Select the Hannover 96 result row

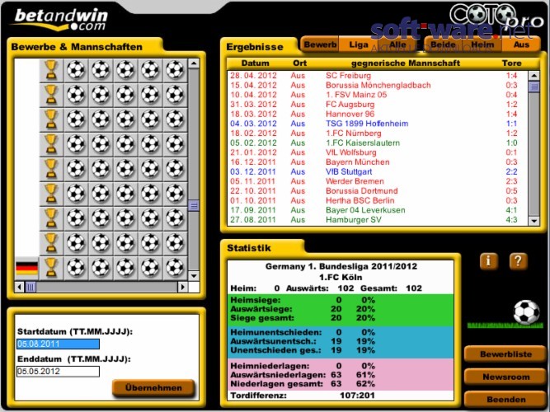[x=377, y=114]
